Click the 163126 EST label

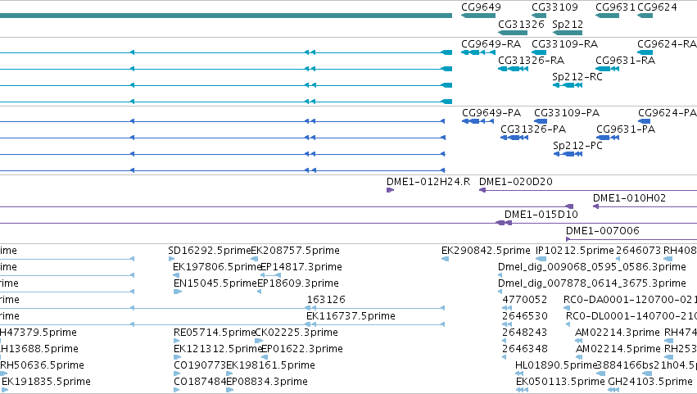pyautogui.click(x=326, y=300)
